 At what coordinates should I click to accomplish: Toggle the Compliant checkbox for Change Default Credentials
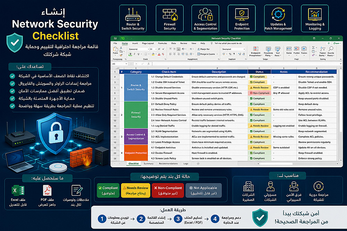point(251,77)
